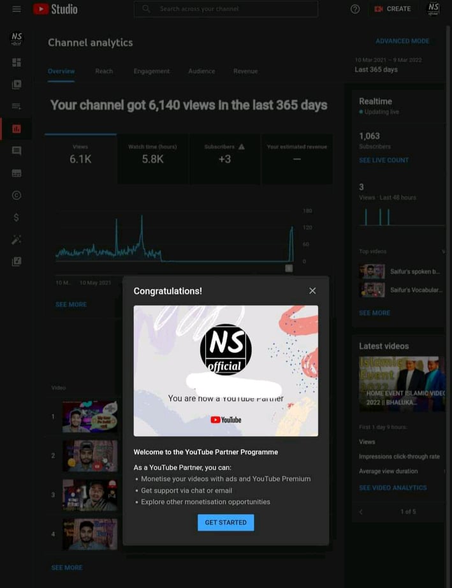This screenshot has height=588, width=452.
Task: Go to Dashboard from sidebar
Action: tap(17, 62)
